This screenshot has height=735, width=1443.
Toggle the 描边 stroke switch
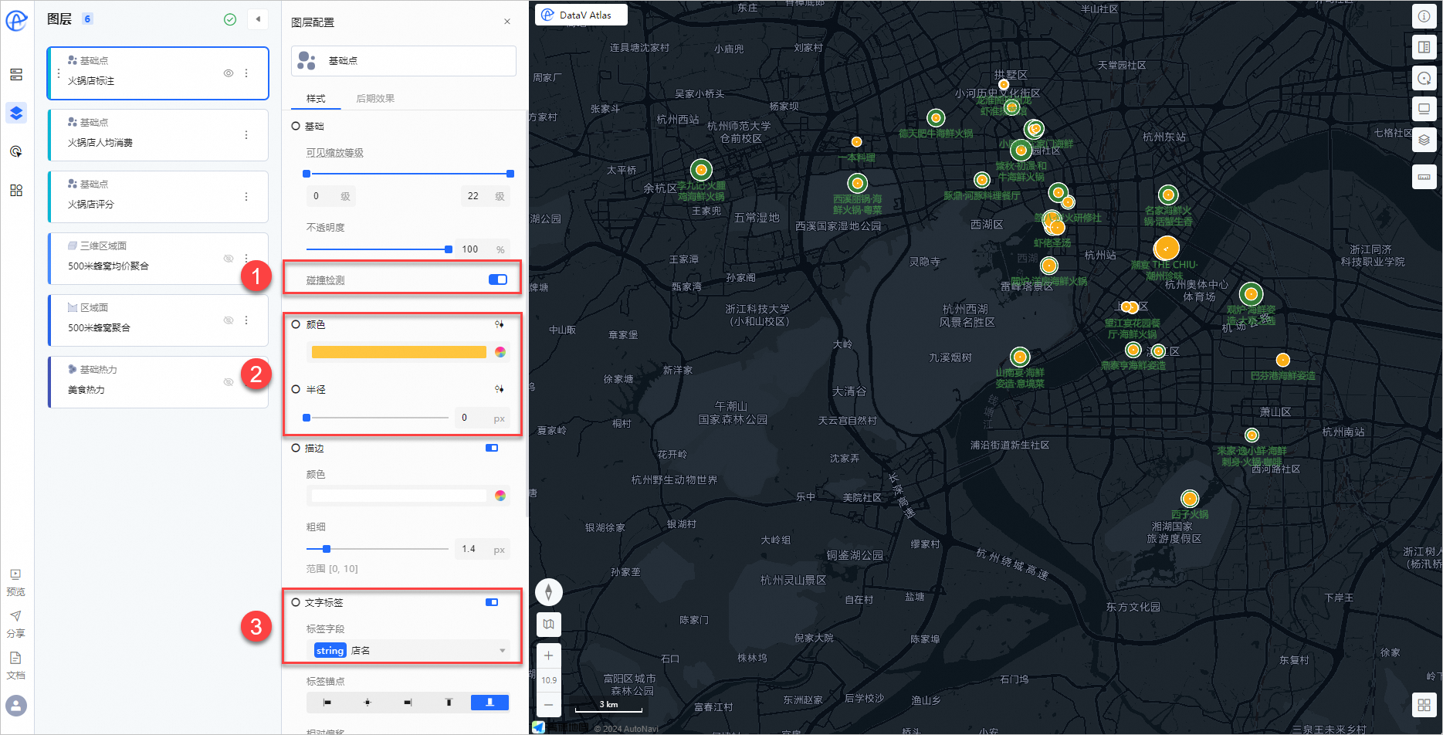pyautogui.click(x=492, y=448)
